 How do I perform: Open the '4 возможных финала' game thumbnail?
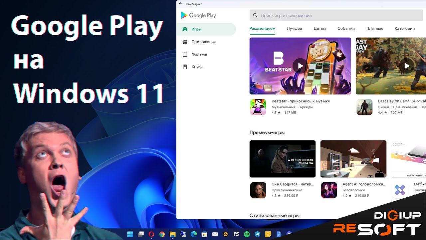pyautogui.click(x=283, y=159)
